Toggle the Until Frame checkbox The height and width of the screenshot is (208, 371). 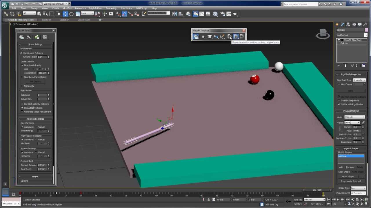(x=339, y=84)
